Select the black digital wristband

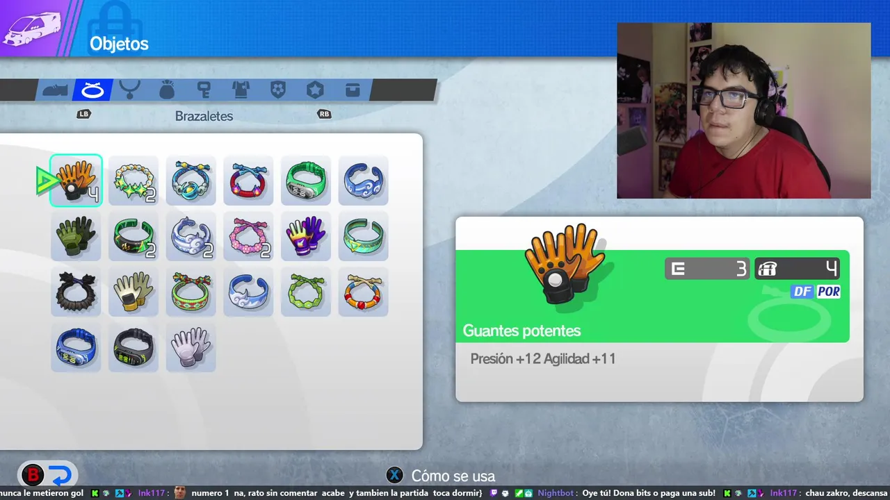133,347
